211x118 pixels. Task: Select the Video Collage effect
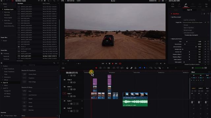tap(32, 82)
